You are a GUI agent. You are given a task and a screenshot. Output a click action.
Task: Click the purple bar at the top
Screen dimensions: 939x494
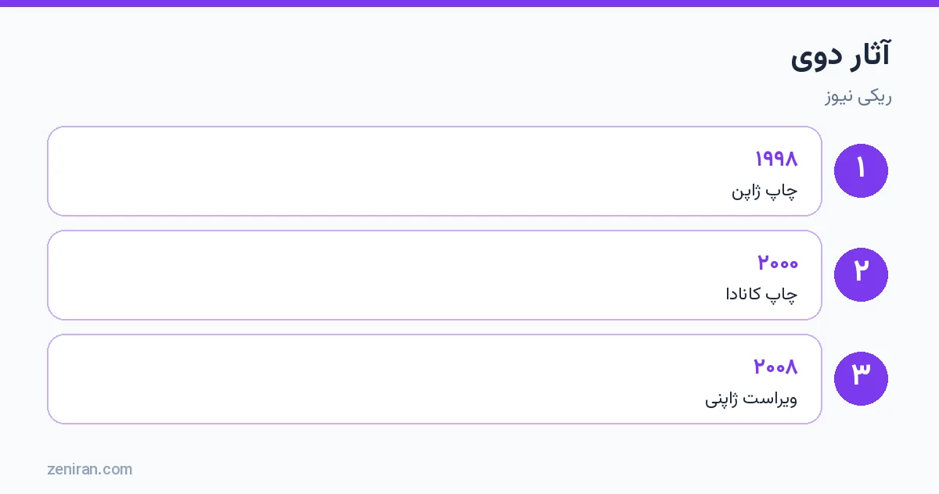click(469, 3)
